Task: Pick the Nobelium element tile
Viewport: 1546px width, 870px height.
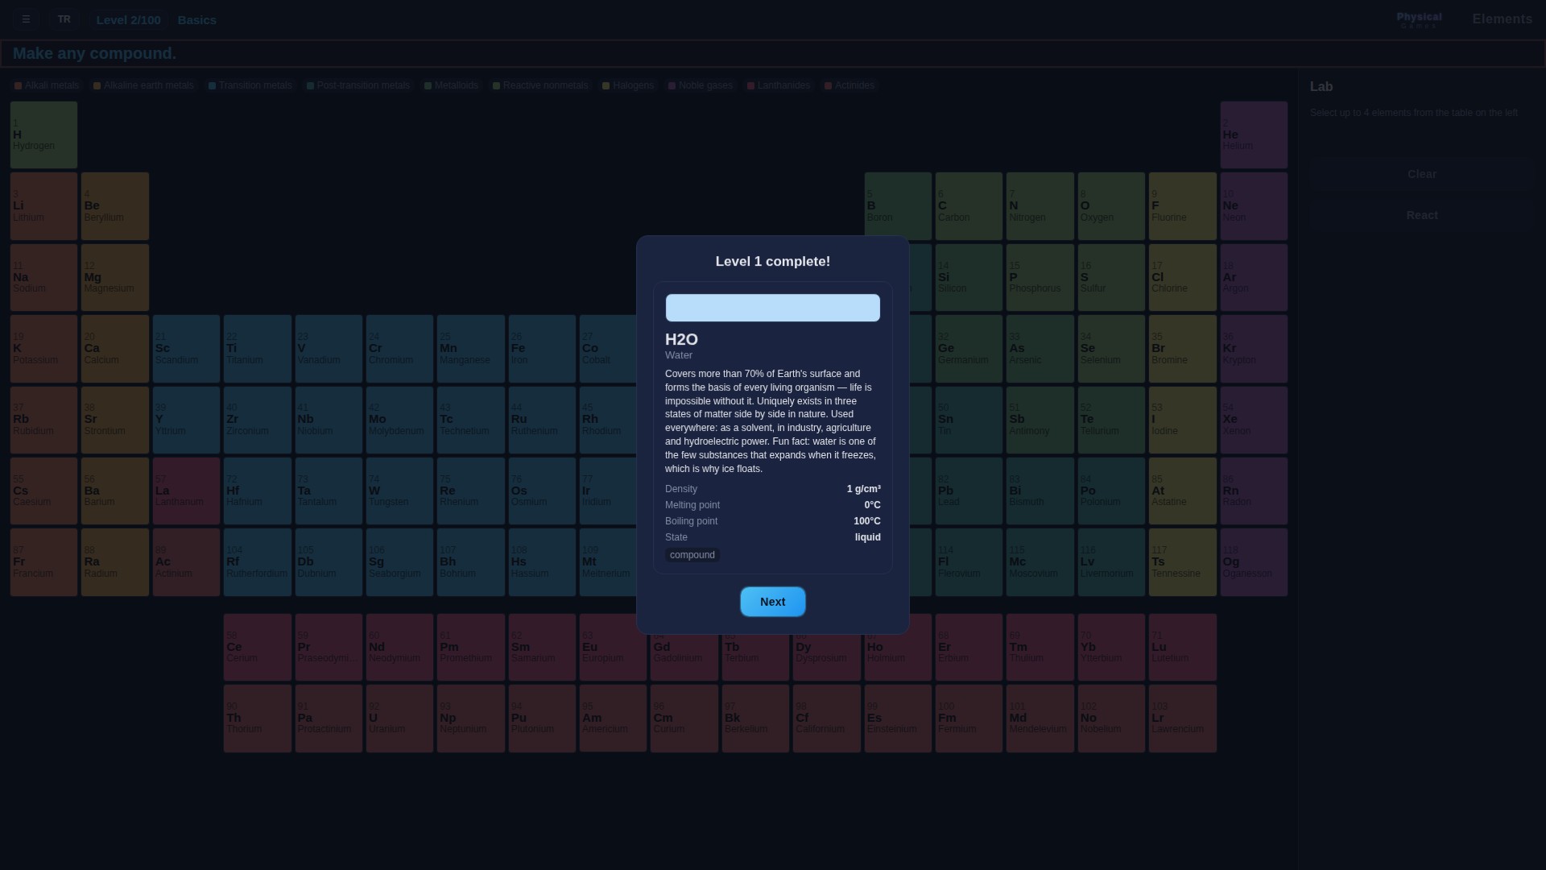Action: pos(1111,719)
